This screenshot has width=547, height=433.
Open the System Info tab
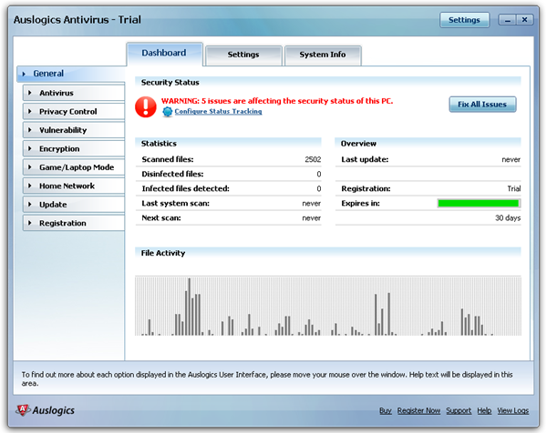[x=323, y=55]
